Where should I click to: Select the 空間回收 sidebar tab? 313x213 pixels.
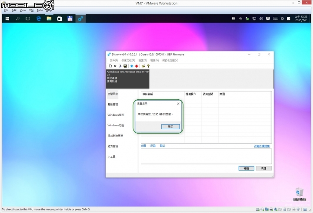point(113,94)
